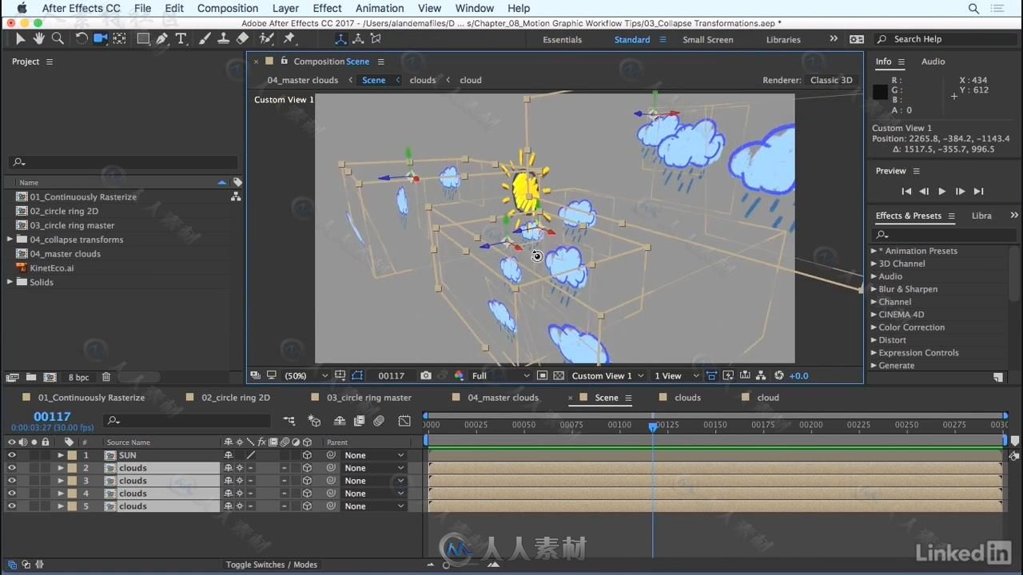Open the Full resolution dropdown
This screenshot has width=1023, height=575.
click(500, 375)
